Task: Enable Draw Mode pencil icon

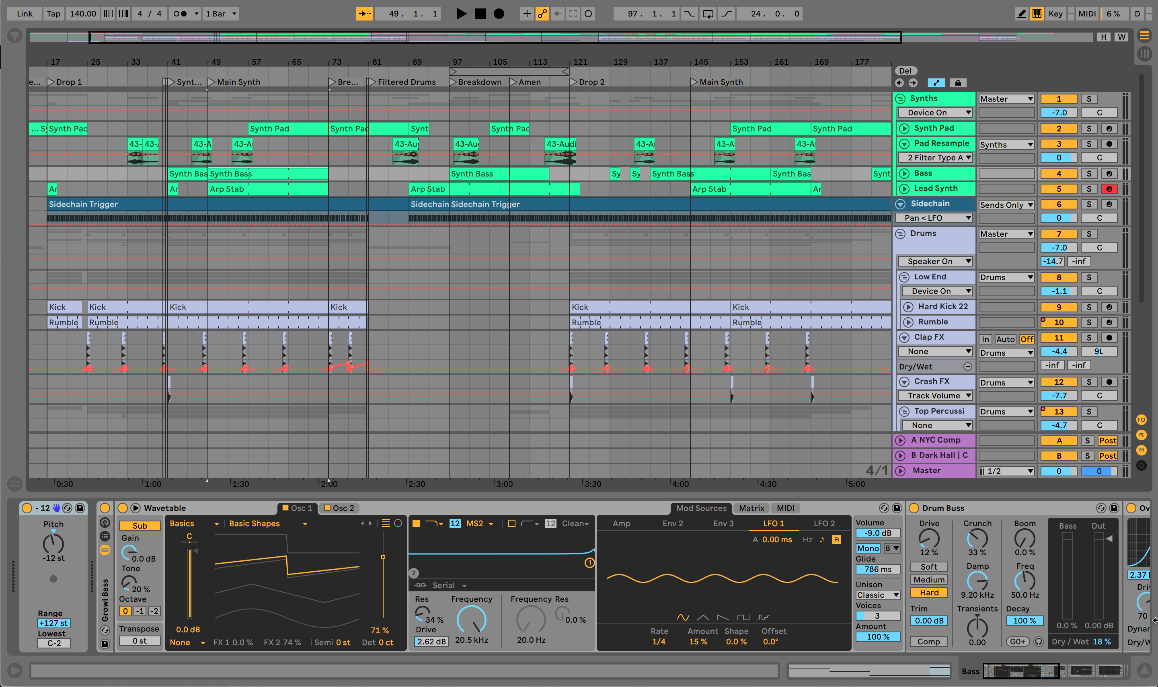Action: coord(1021,13)
